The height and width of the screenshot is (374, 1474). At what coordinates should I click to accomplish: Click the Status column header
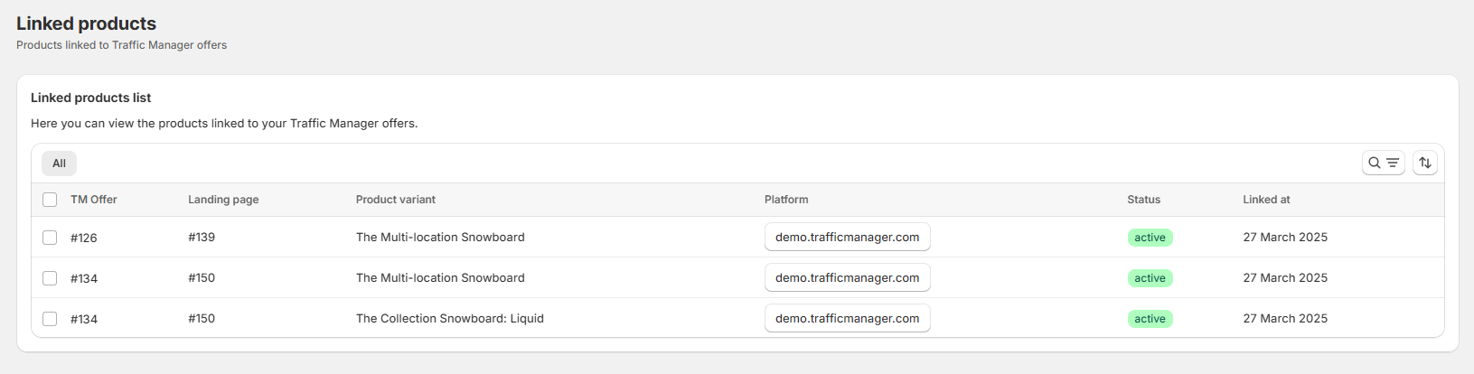(1143, 200)
